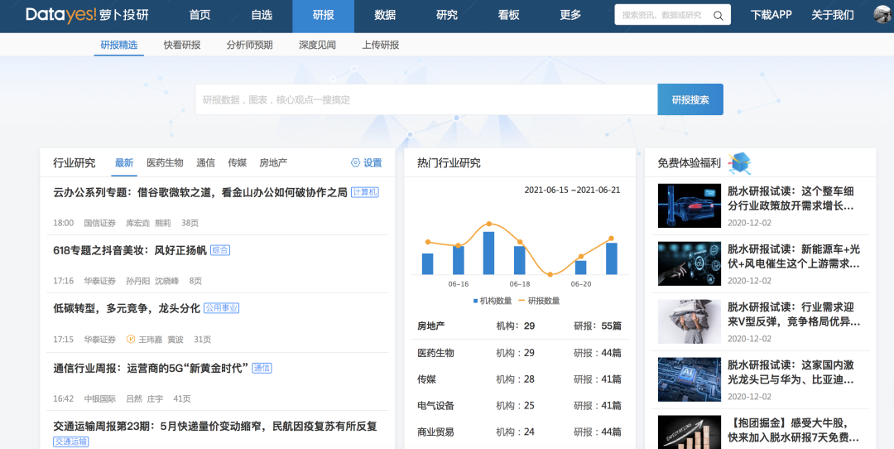The width and height of the screenshot is (894, 449).
Task: Open 脱水研报试读：这家国内激光龙头 article
Action: point(791,373)
